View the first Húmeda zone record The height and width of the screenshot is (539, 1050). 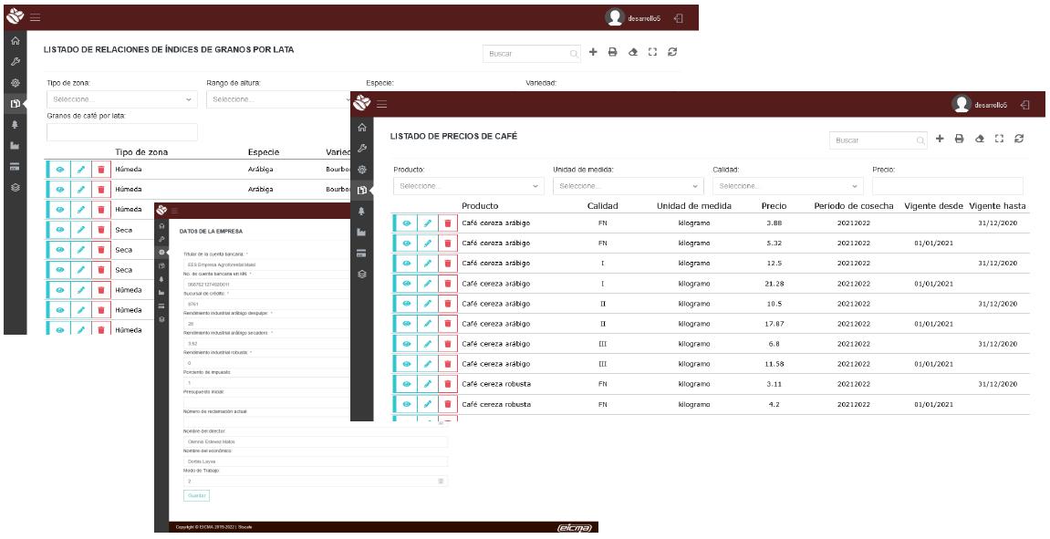click(x=59, y=169)
